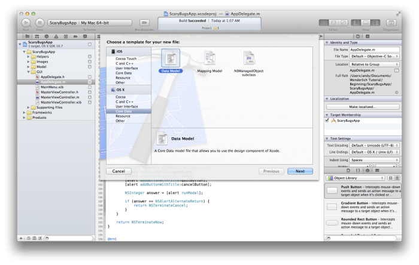
Task: Collapse the ScaryBugsApp group folder
Action: click(x=25, y=52)
